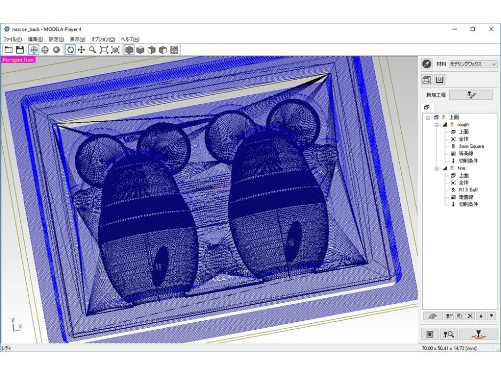Minimize the MODELA Player 4 window
The width and height of the screenshot is (501, 375).
(x=455, y=29)
